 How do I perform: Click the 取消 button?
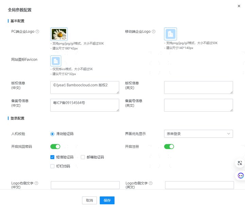tap(89, 201)
